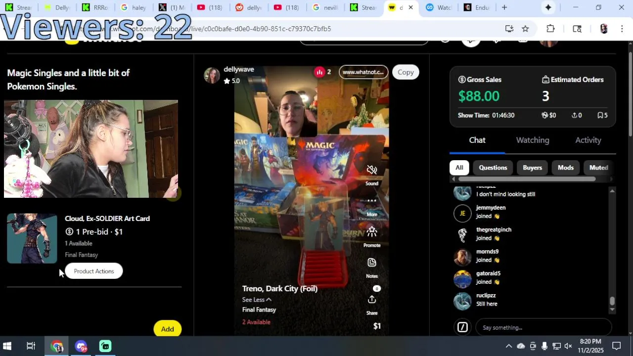Switch to the Activity tab
This screenshot has height=356, width=633.
click(x=588, y=140)
